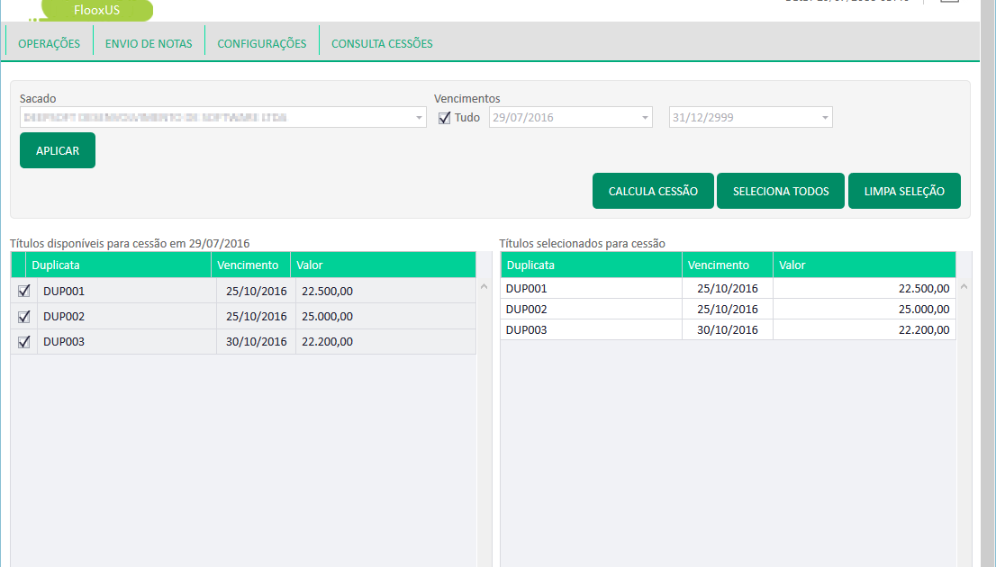Uncheck the DUP002 checkbox
Viewport: 996px width, 567px height.
coord(24,316)
